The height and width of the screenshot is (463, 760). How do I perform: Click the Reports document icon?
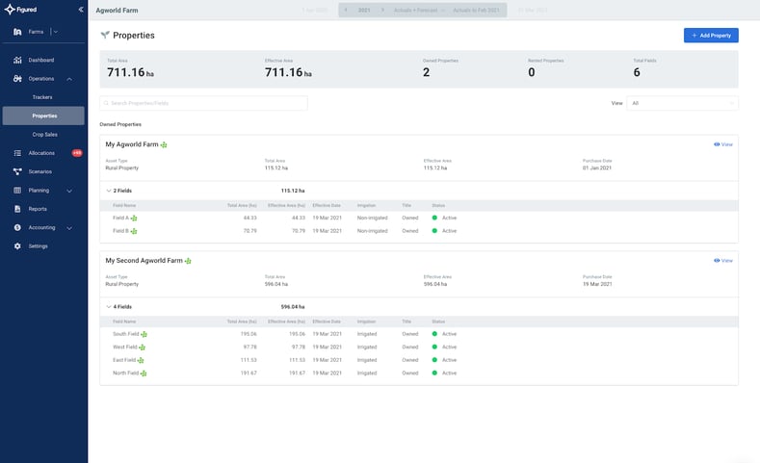[17, 209]
